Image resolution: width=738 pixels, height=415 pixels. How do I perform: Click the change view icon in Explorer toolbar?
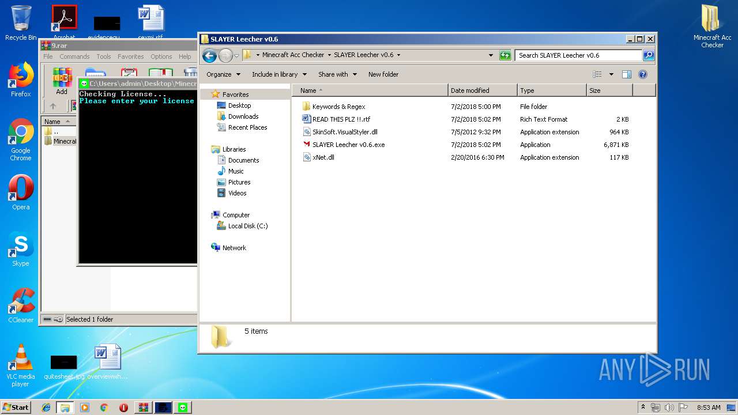point(597,74)
